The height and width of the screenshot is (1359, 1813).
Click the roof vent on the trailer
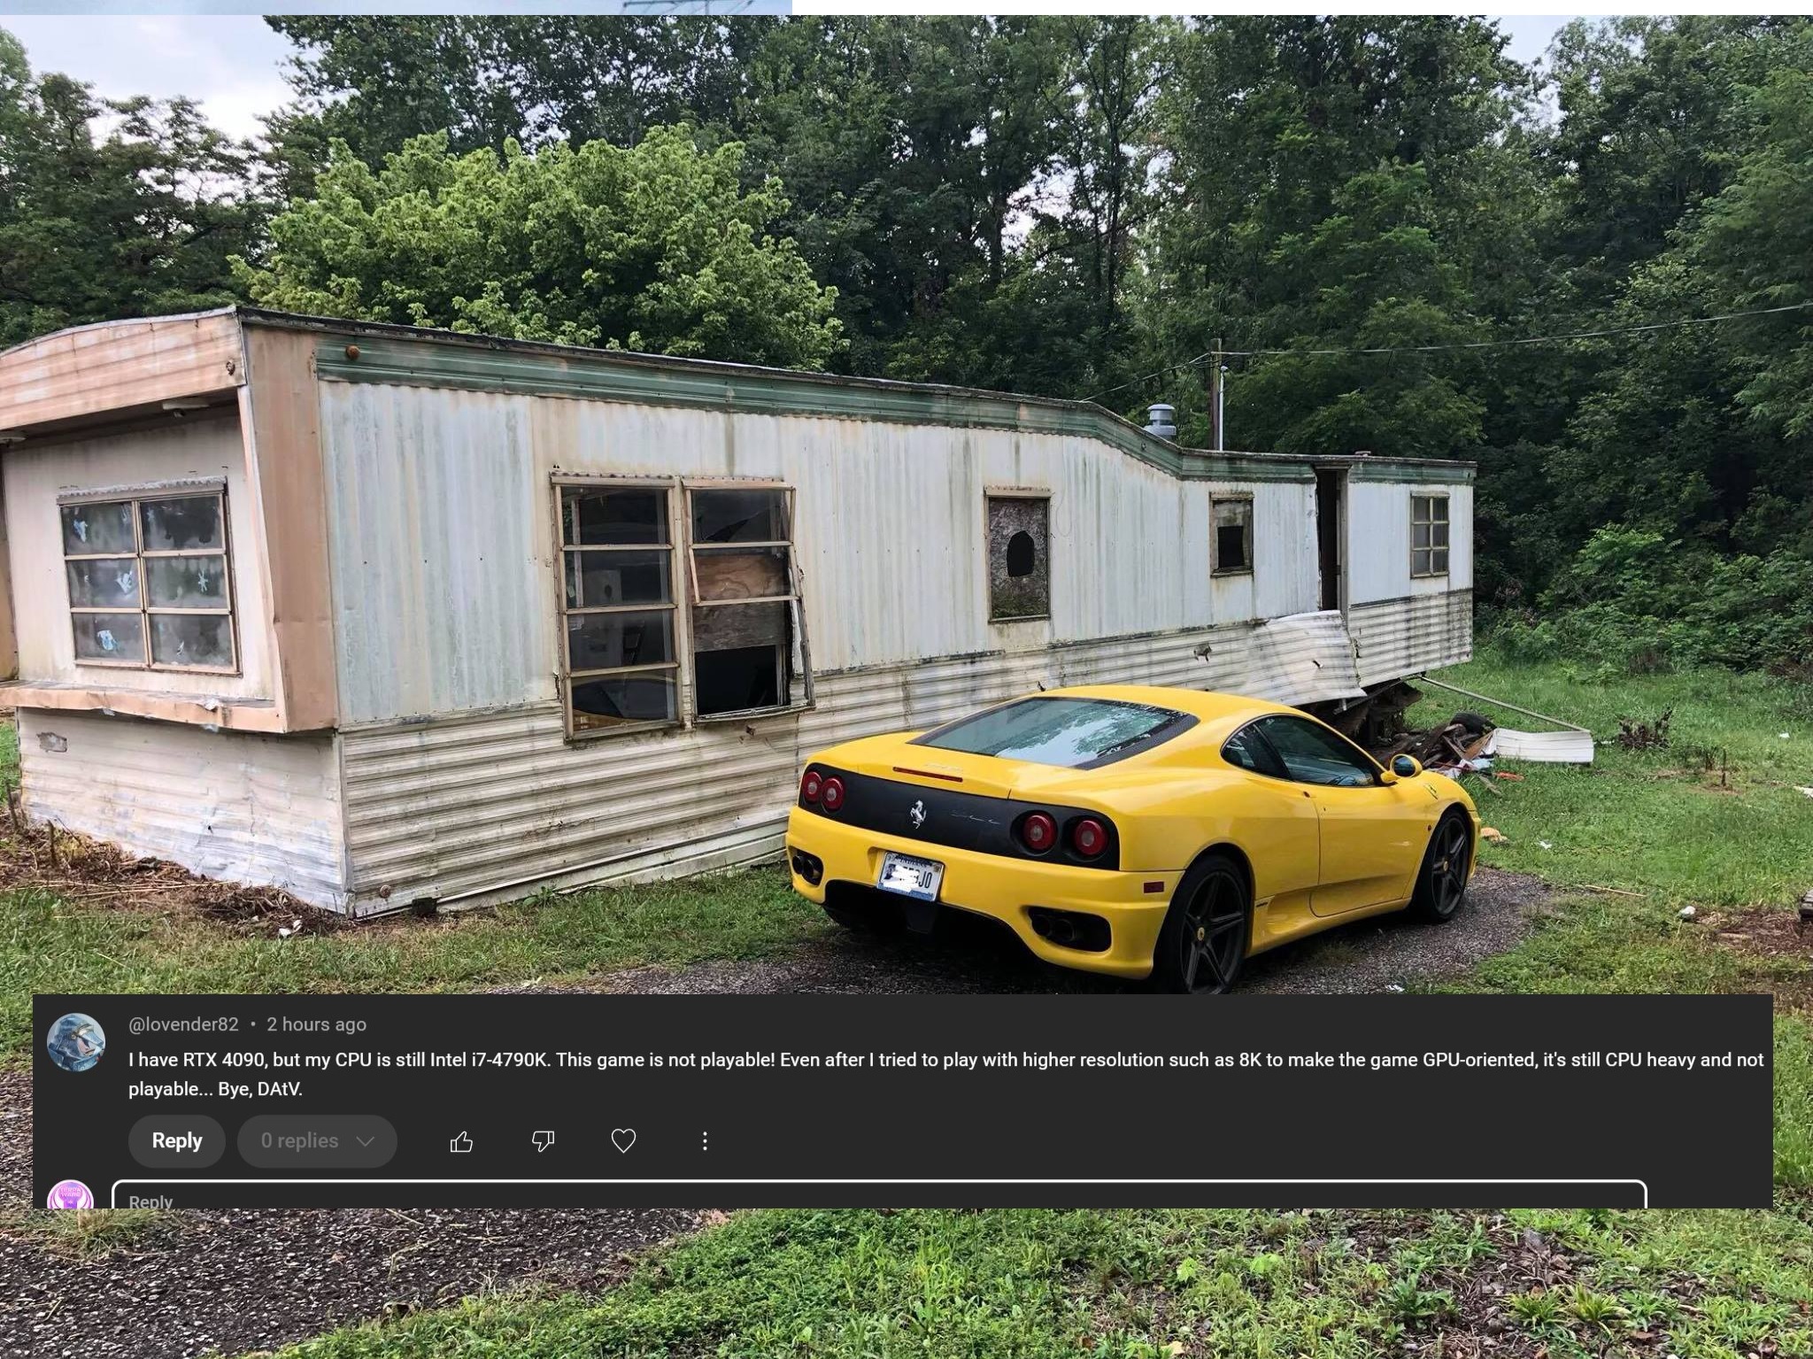click(1161, 421)
